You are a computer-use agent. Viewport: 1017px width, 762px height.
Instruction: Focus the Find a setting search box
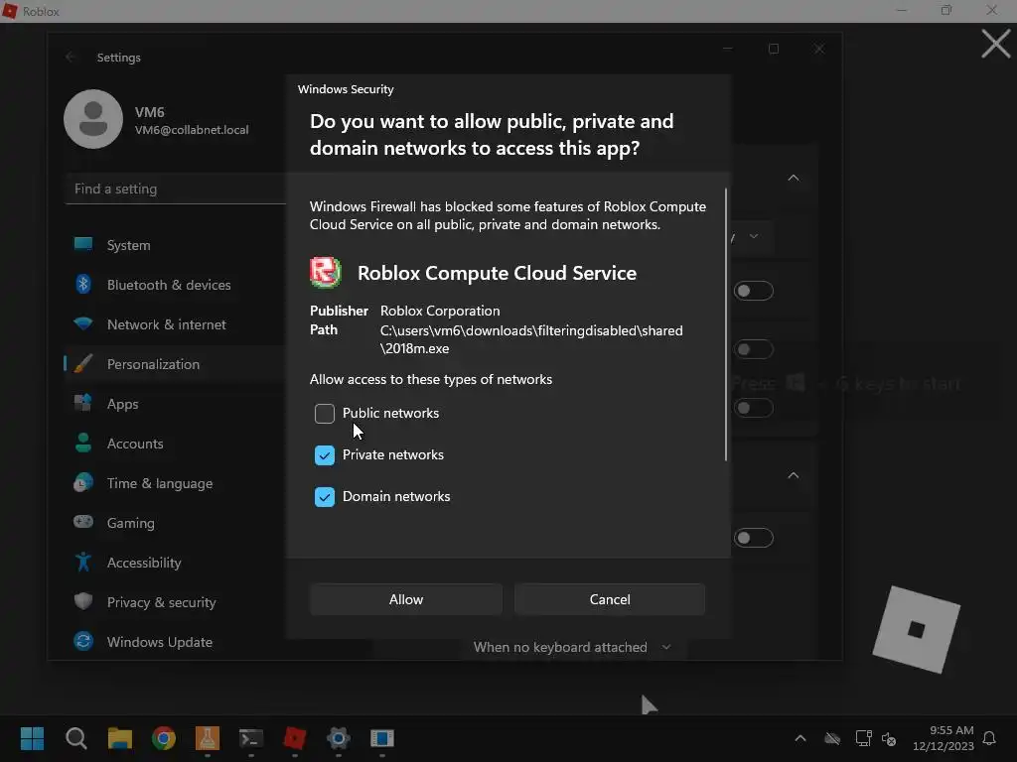click(x=175, y=189)
